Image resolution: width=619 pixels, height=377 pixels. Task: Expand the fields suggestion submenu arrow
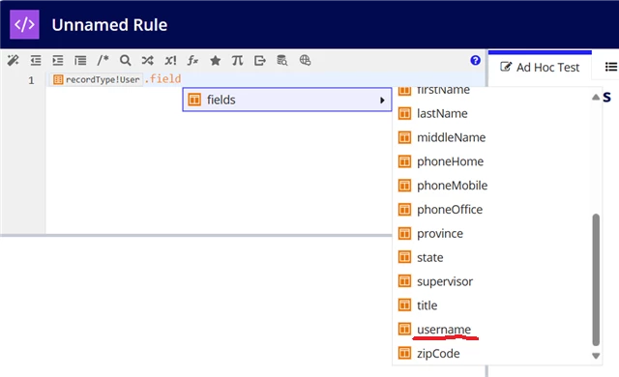point(382,101)
